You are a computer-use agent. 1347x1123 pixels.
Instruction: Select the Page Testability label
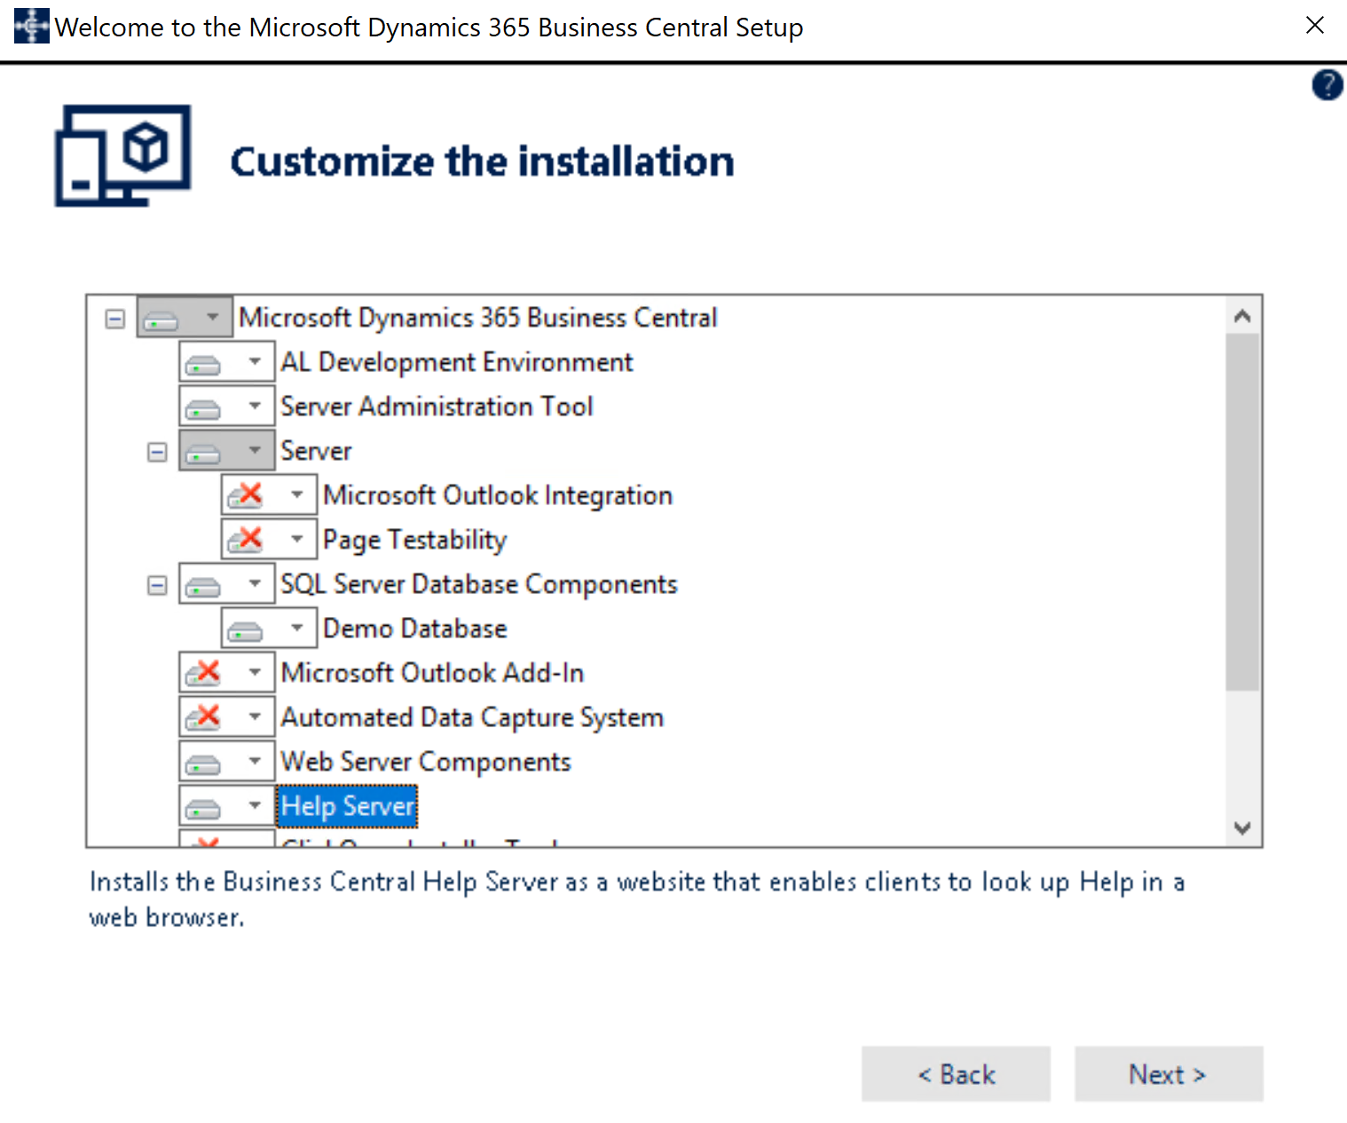[x=414, y=540]
